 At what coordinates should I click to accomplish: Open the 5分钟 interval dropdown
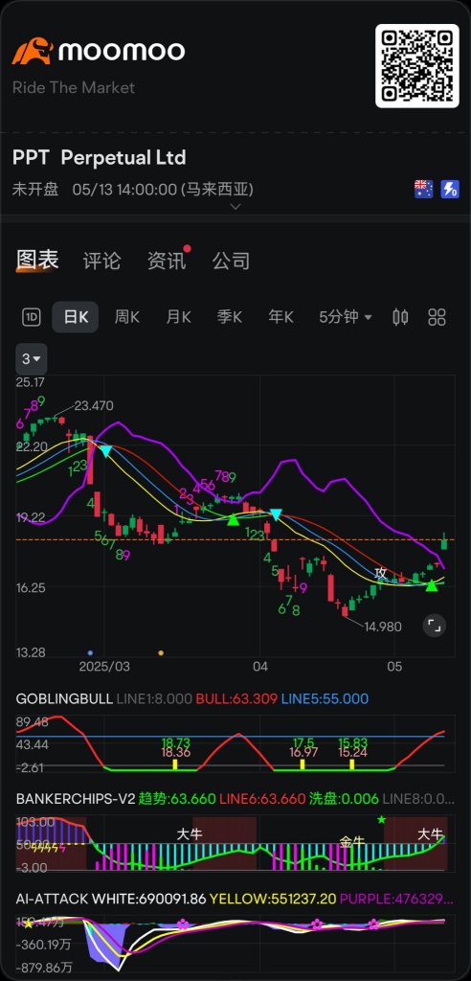pyautogui.click(x=346, y=317)
